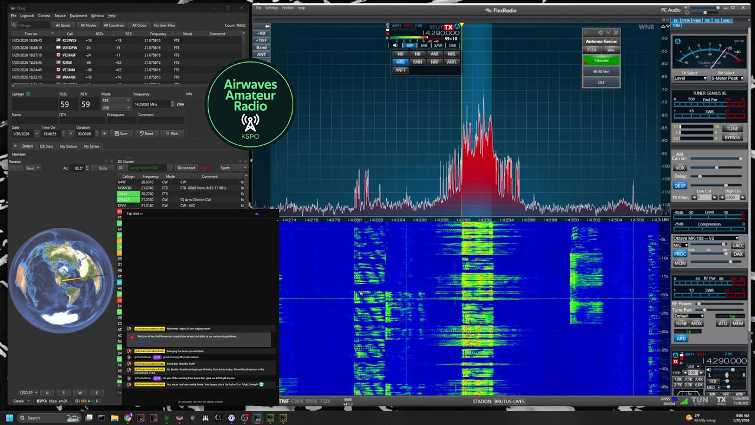Toggle NB noise blanker in slice panel
The image size is (755, 425).
(x=418, y=54)
